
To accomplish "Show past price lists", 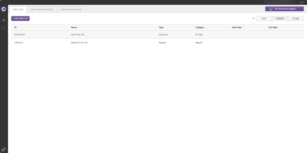I will (x=264, y=19).
